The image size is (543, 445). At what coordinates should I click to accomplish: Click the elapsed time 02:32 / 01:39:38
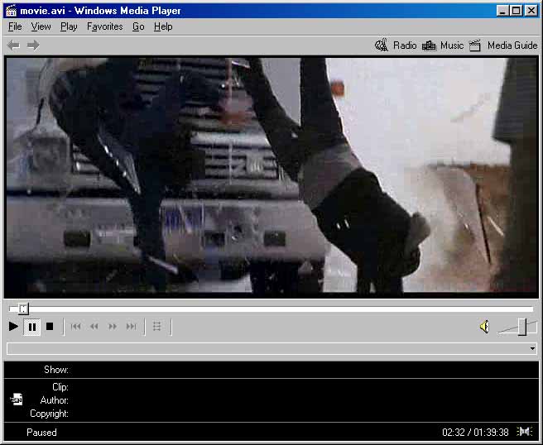(x=475, y=433)
